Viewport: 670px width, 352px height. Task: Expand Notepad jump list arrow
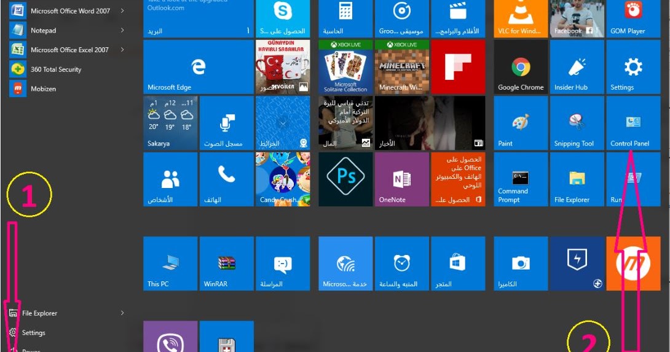click(x=122, y=30)
